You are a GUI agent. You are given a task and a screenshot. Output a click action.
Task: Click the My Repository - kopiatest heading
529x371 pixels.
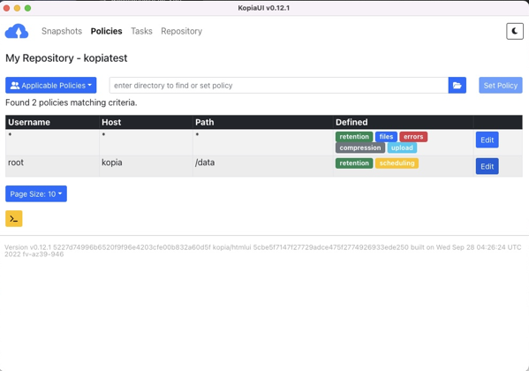(x=66, y=58)
